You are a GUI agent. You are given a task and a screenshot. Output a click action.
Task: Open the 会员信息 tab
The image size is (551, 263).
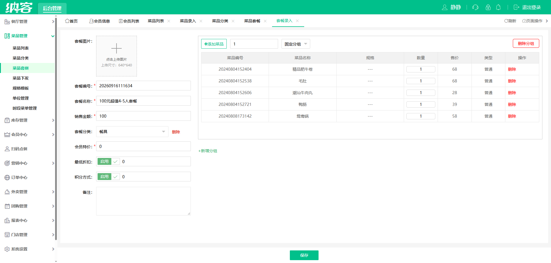tap(100, 21)
